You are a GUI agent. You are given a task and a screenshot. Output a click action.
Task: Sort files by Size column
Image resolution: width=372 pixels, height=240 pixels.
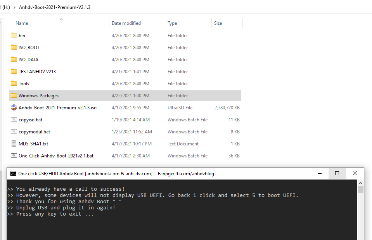[218, 23]
